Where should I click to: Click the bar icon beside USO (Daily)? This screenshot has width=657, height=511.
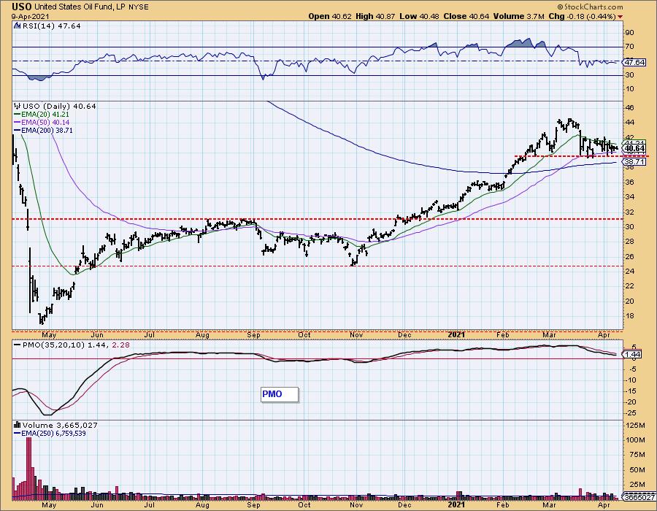point(18,106)
